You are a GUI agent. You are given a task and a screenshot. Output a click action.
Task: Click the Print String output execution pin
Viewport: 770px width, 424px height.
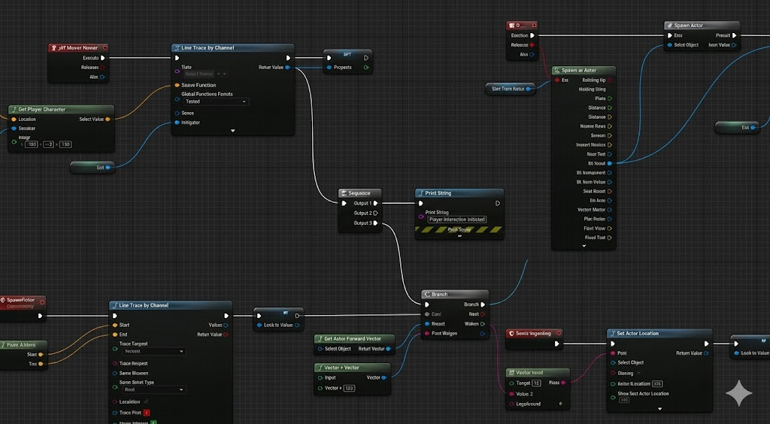[x=497, y=203]
